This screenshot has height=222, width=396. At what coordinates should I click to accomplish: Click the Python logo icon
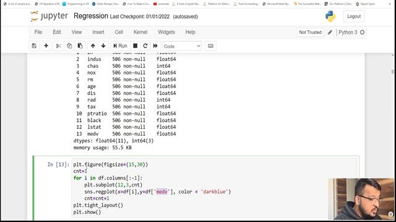(x=330, y=17)
